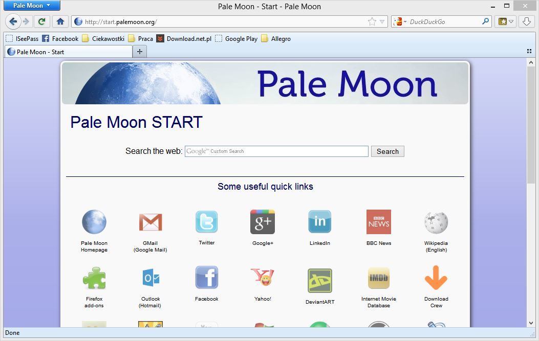Open a new tab with the plus button
Image resolution: width=539 pixels, height=341 pixels.
[x=140, y=52]
